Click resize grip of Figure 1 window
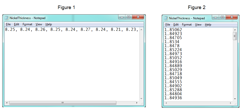Image resolution: width=243 pixels, height=111 pixels. pyautogui.click(x=142, y=103)
